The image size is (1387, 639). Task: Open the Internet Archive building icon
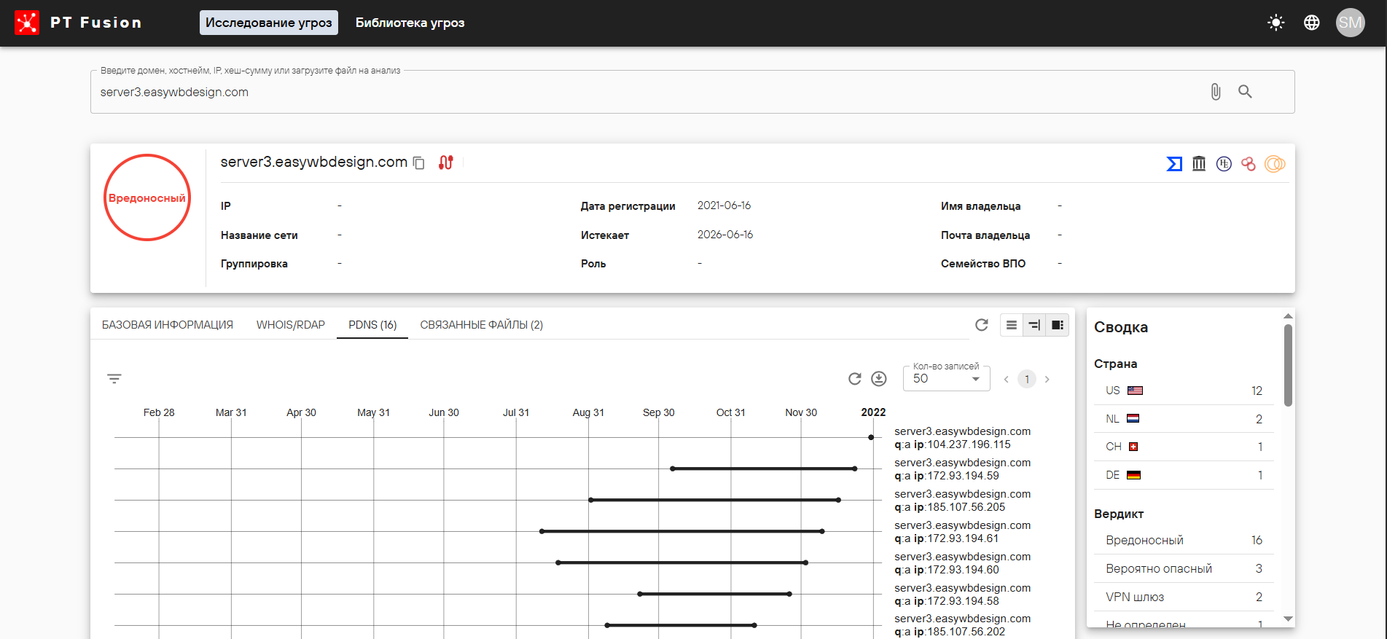coord(1199,164)
